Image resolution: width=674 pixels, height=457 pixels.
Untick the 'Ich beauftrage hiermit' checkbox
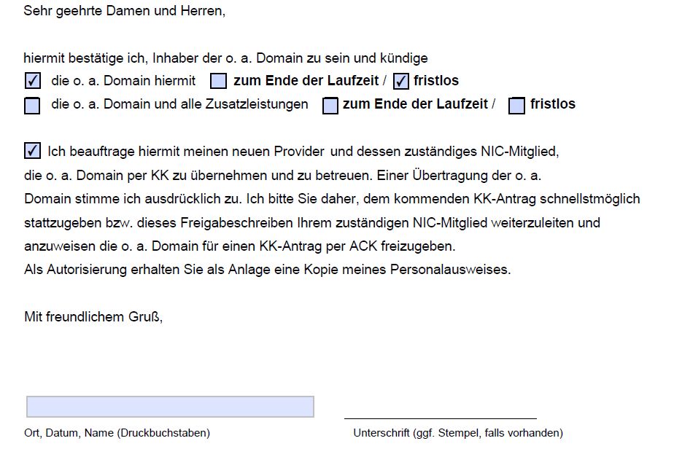tap(33, 151)
